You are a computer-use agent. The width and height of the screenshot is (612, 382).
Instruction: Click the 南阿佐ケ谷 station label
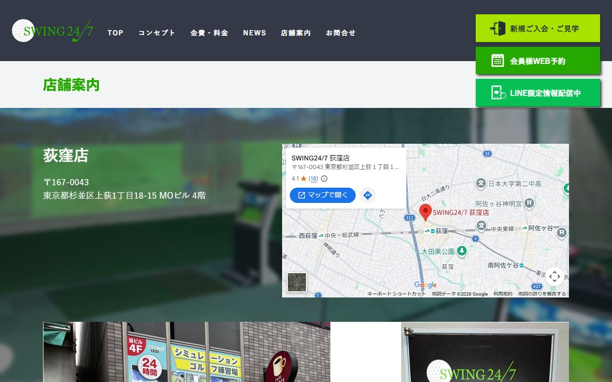(x=503, y=265)
